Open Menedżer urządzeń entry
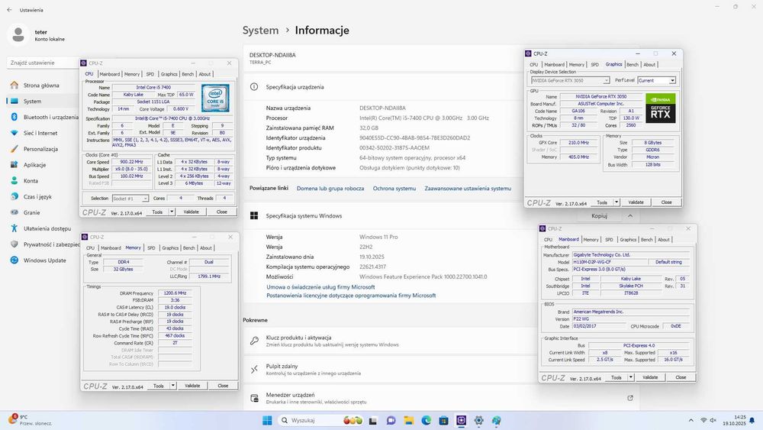Viewport: 763px width, 430px height. [441, 398]
